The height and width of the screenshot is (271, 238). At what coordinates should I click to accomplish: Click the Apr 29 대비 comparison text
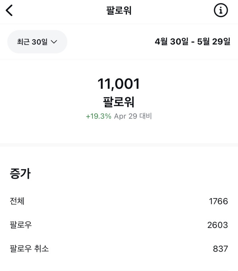(133, 116)
